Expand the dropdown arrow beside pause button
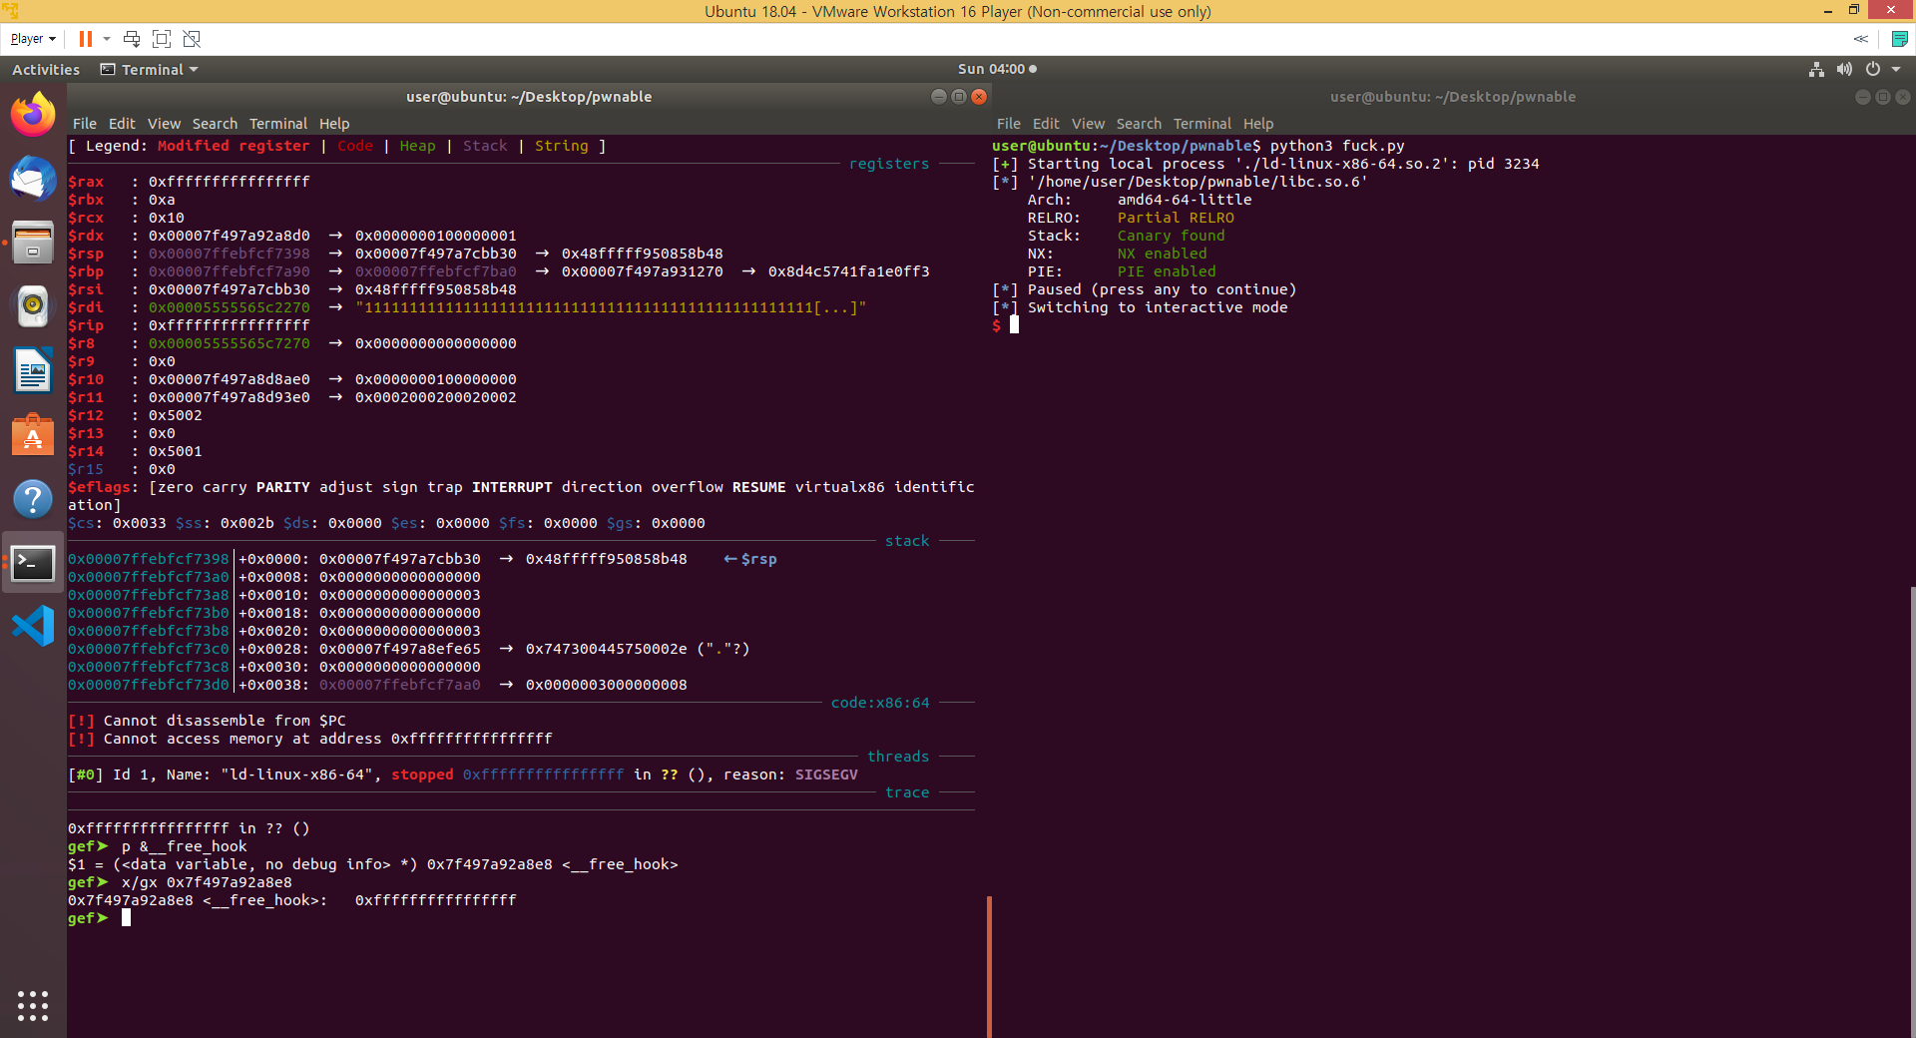The height and width of the screenshot is (1038, 1916). point(107,39)
